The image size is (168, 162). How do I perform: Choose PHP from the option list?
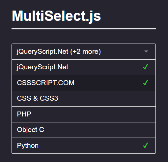(84, 114)
